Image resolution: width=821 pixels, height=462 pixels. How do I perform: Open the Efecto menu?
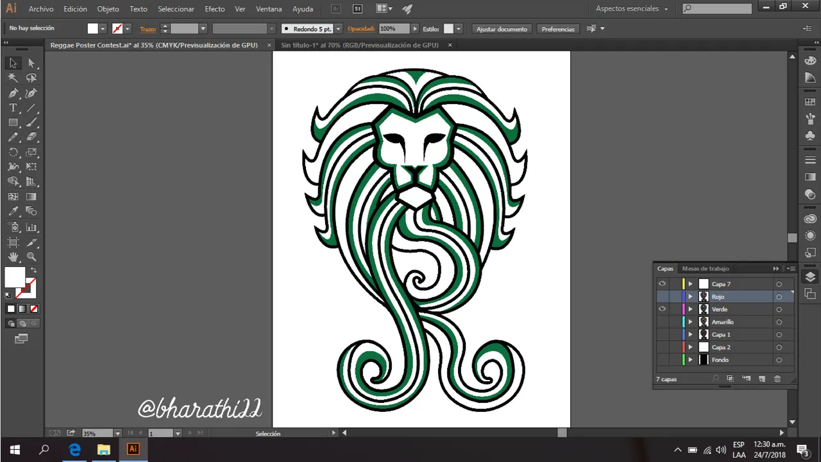click(x=214, y=9)
